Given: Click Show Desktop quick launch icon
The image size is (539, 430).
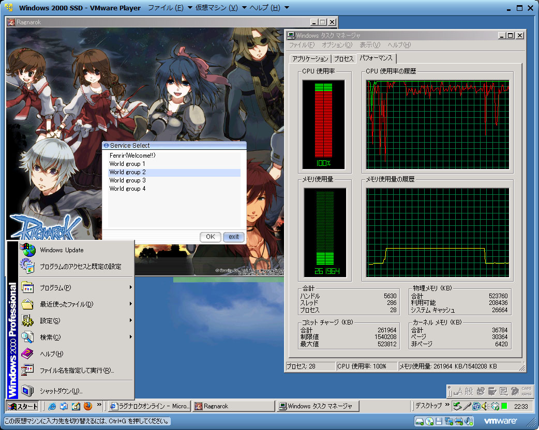Looking at the screenshot, I should (x=76, y=406).
